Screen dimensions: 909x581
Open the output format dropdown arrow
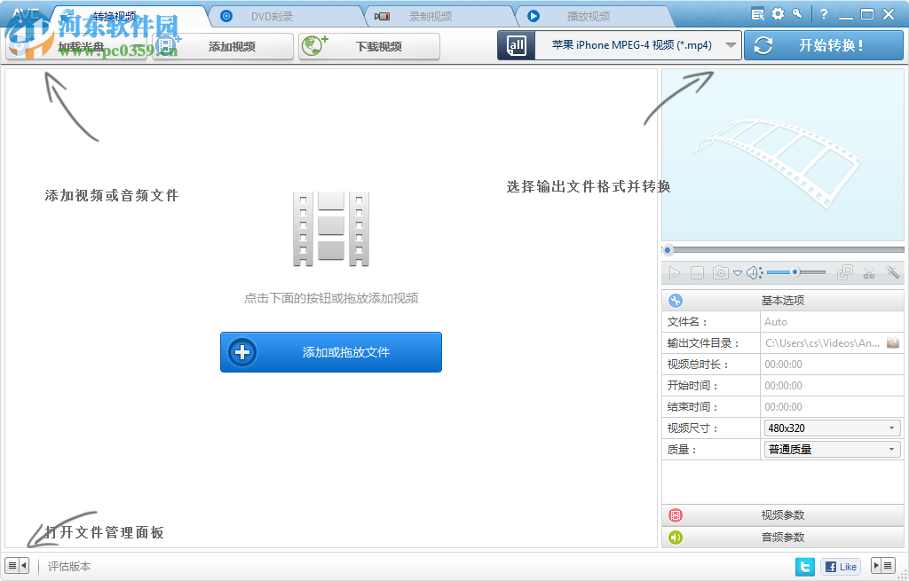click(x=730, y=44)
